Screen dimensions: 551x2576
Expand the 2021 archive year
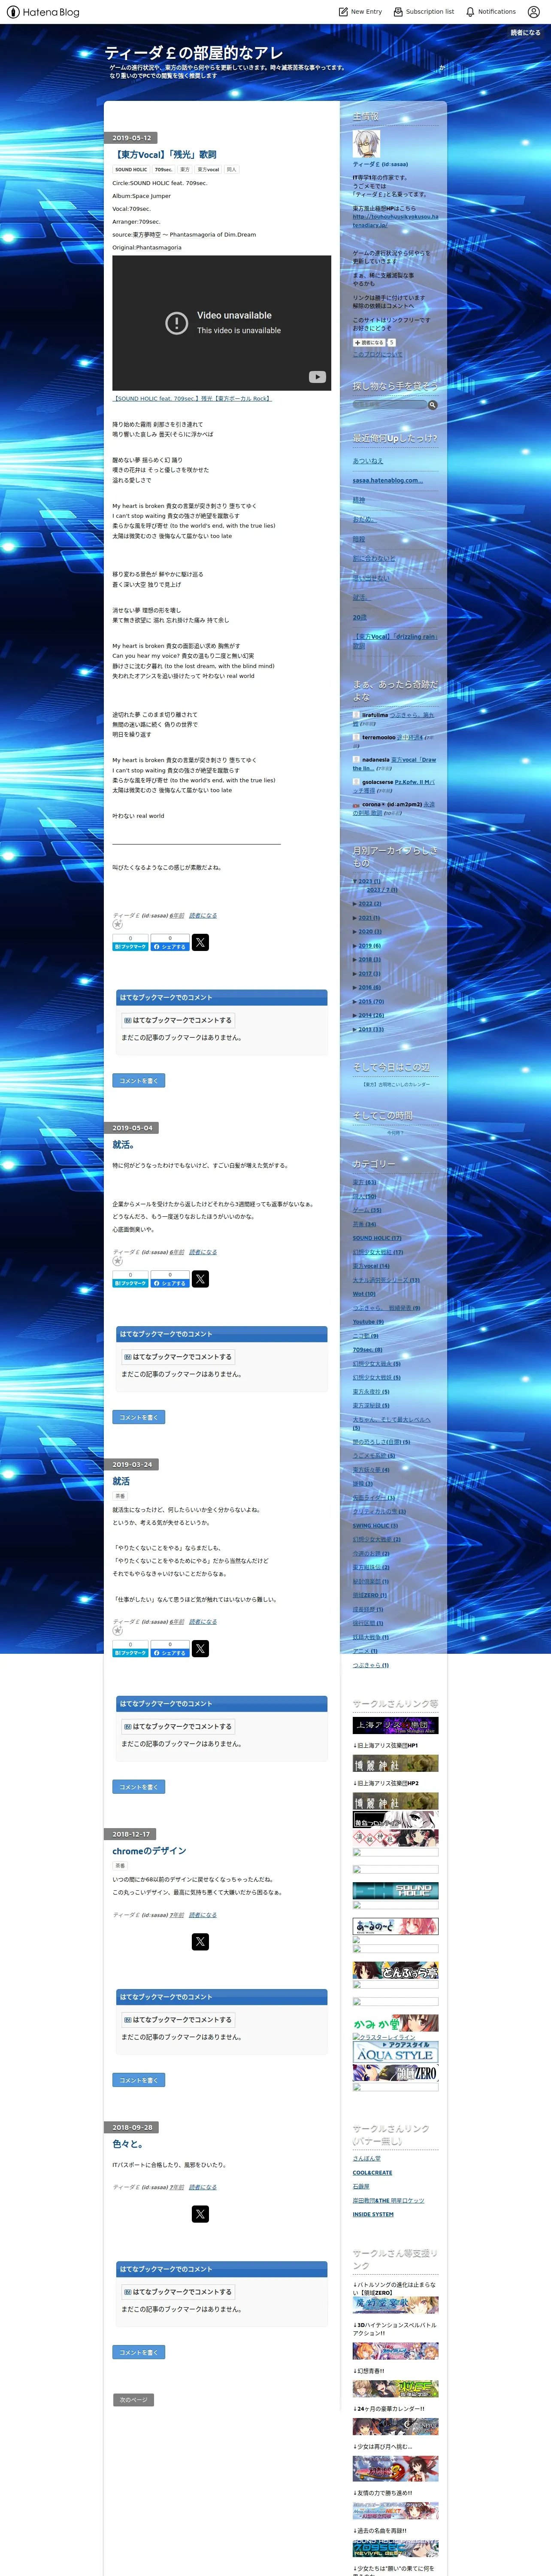tap(355, 918)
